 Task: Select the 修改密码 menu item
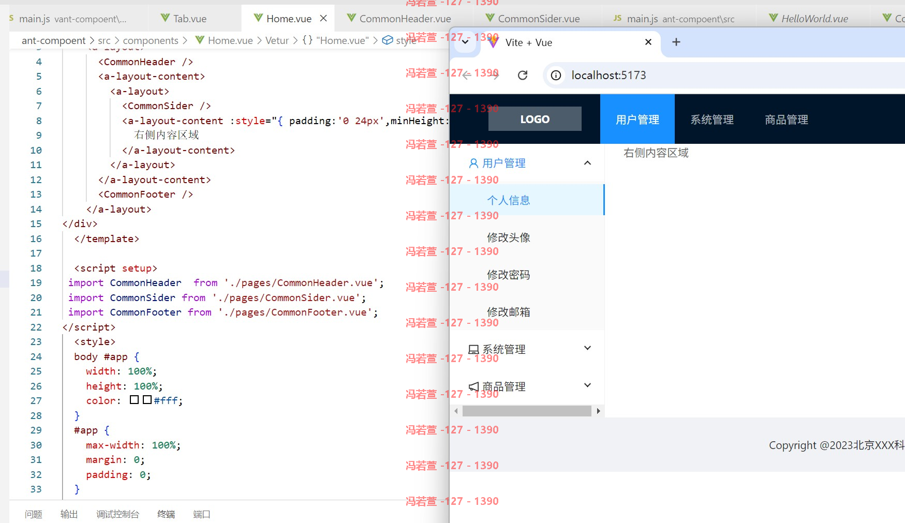527,275
